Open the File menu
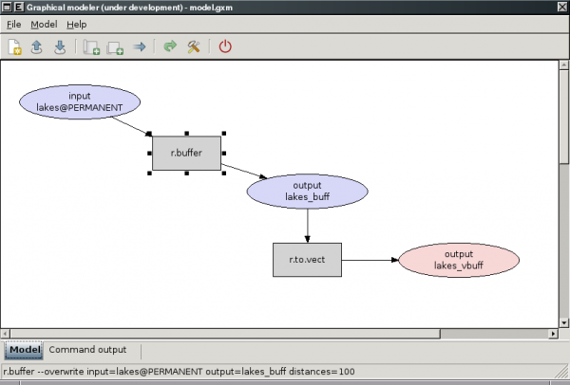 14,24
